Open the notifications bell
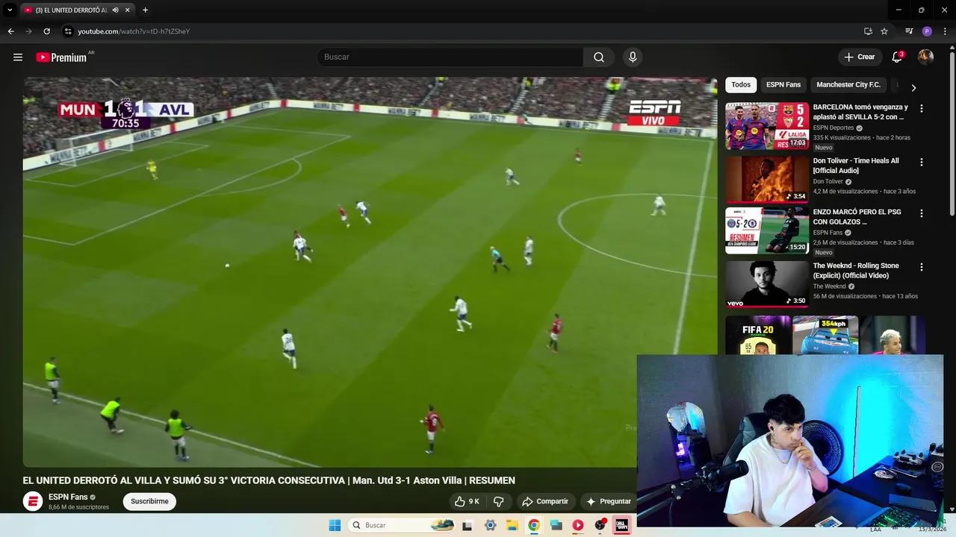 click(x=897, y=57)
